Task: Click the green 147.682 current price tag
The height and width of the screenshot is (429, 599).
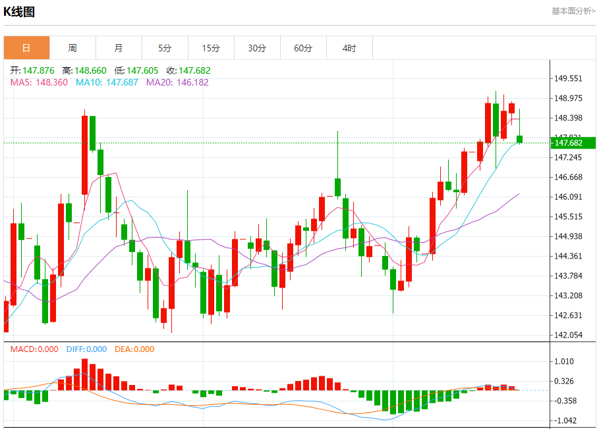Action: tap(573, 143)
